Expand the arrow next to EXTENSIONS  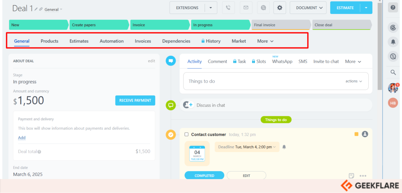point(211,8)
